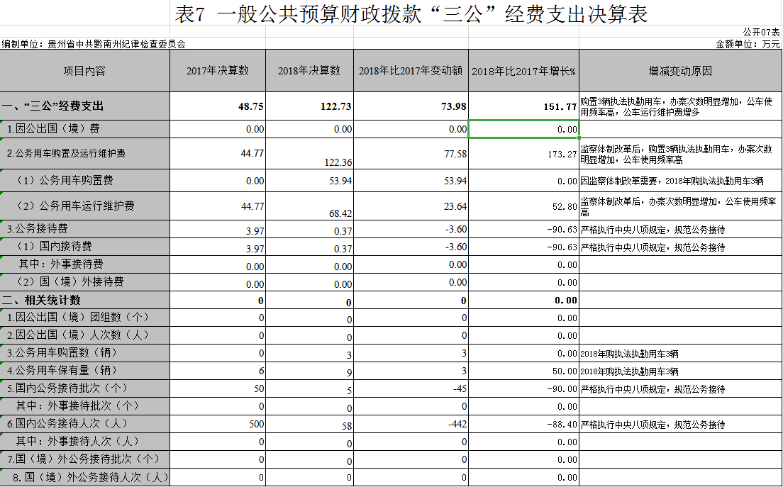Select the 3.公务用车购置数（辆） label cell
783x487 pixels.
pos(85,353)
